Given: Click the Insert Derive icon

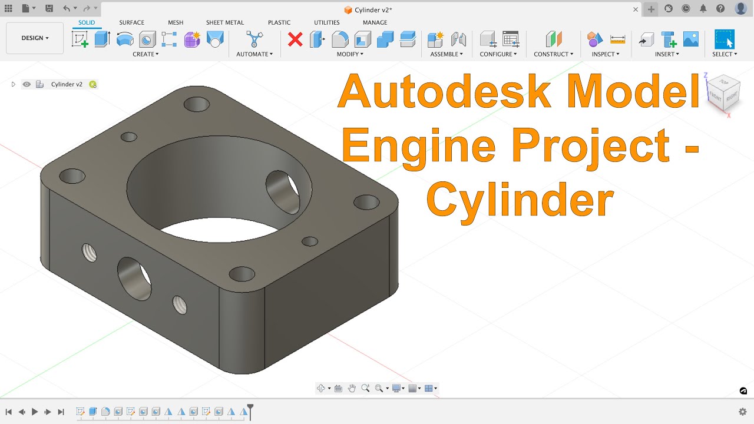Looking at the screenshot, I should [646, 39].
